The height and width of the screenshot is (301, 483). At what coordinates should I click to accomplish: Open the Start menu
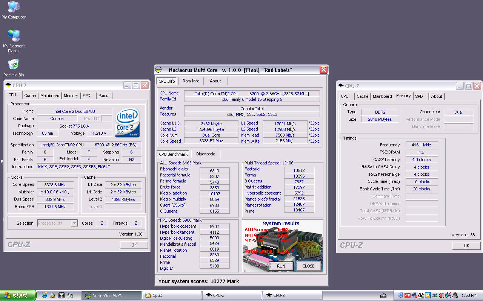pos(18,295)
